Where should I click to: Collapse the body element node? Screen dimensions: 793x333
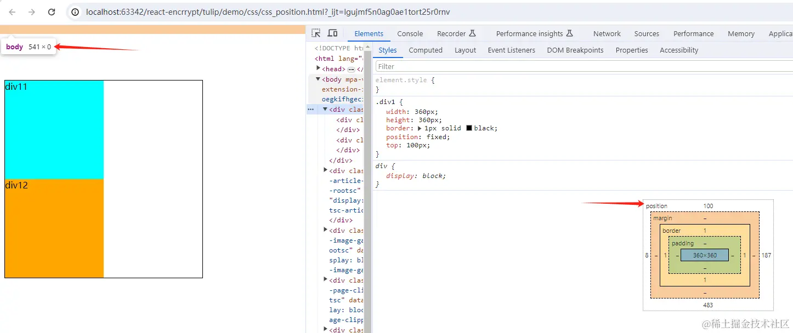point(318,79)
